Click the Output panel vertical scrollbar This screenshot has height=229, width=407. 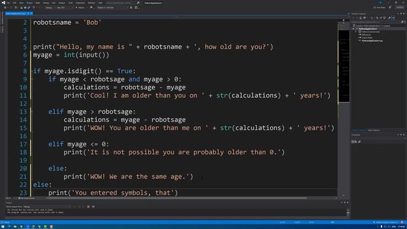click(x=348, y=212)
